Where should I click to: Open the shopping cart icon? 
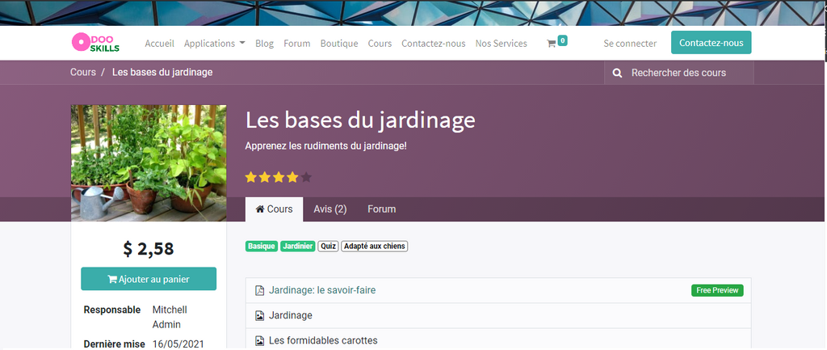pos(552,44)
